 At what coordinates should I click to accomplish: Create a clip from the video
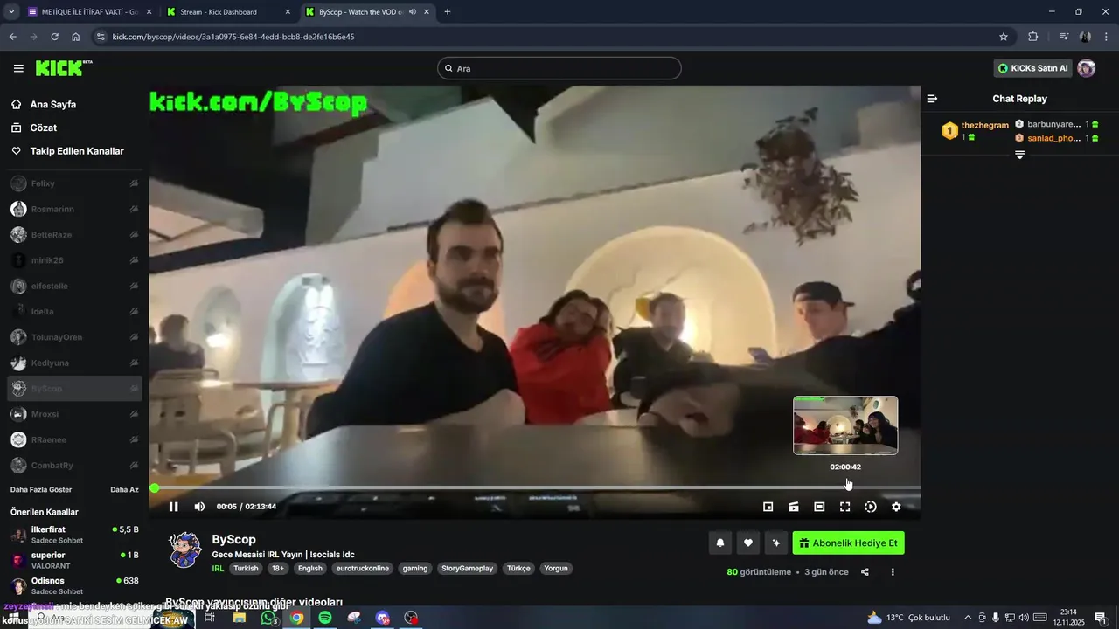pyautogui.click(x=794, y=507)
